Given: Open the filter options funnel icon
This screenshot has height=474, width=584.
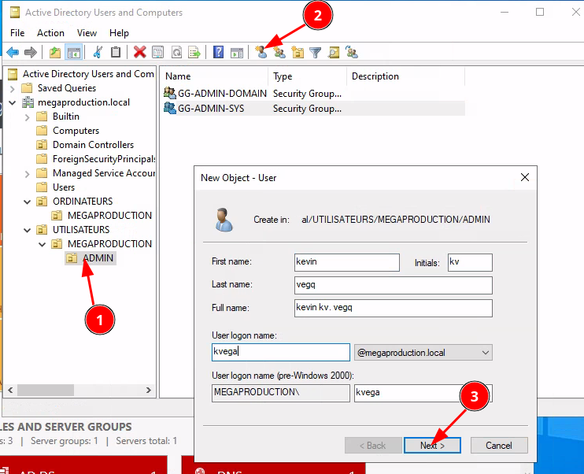Looking at the screenshot, I should (316, 53).
